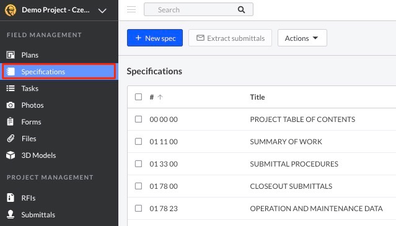Focus the Search input field

[198, 9]
